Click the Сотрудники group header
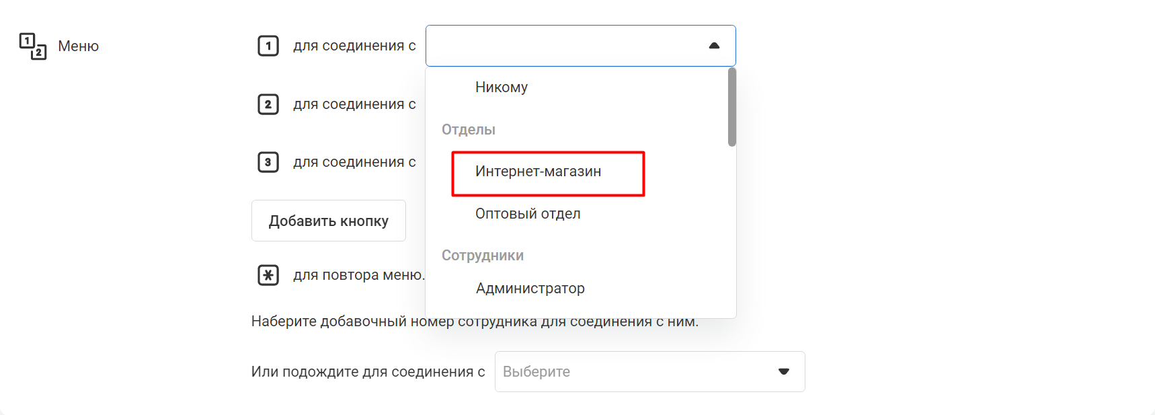Screen dimensions: 1155x415 pos(483,256)
